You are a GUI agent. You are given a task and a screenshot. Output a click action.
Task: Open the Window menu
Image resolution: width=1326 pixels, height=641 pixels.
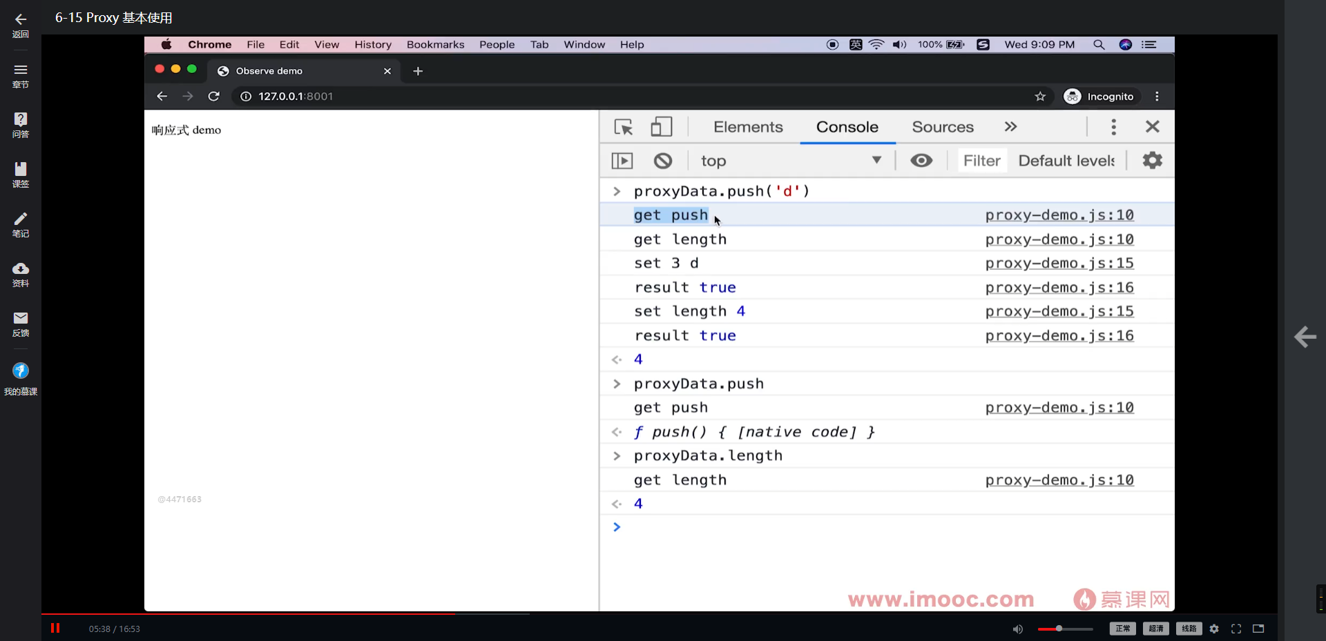[584, 44]
